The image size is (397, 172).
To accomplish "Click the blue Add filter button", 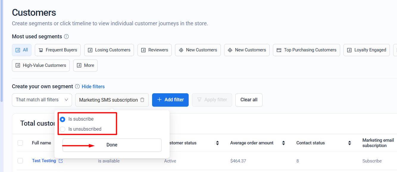I will (x=171, y=100).
